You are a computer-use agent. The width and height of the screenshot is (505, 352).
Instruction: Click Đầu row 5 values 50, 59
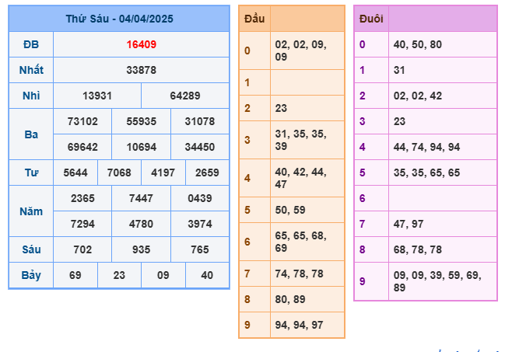click(x=290, y=210)
